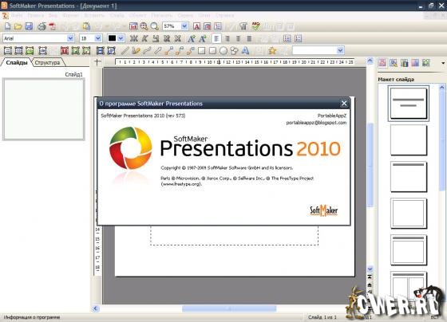Click the black font color swatch
Screen dimensions: 447x322
click(112, 38)
